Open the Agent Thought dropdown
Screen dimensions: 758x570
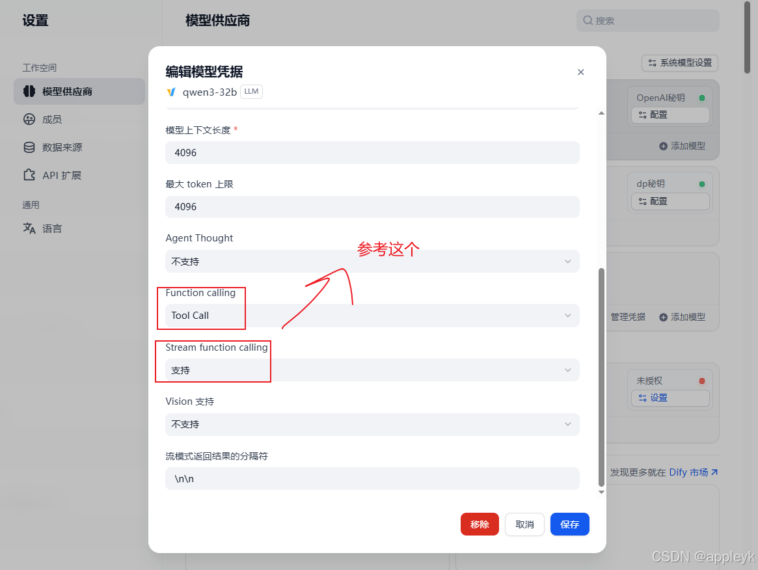(x=372, y=261)
